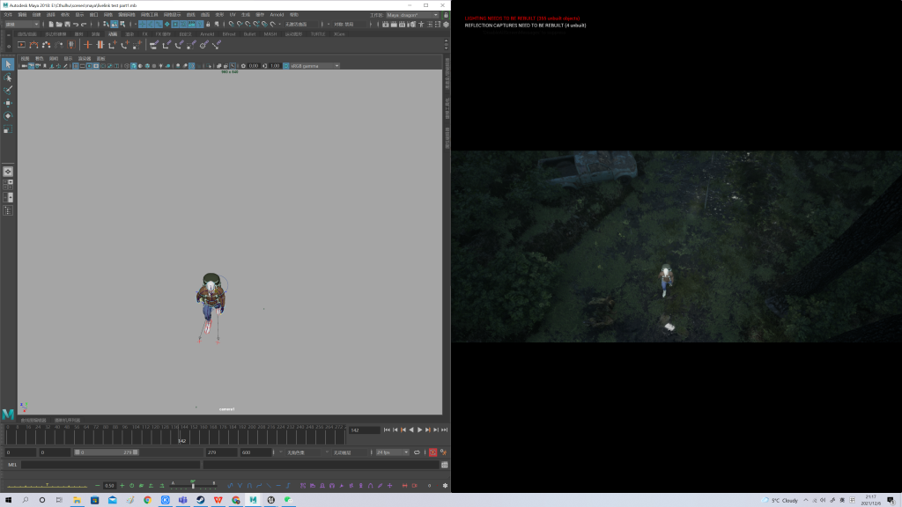
Task: Click the A–B blend slider at bottom
Action: tap(193, 485)
